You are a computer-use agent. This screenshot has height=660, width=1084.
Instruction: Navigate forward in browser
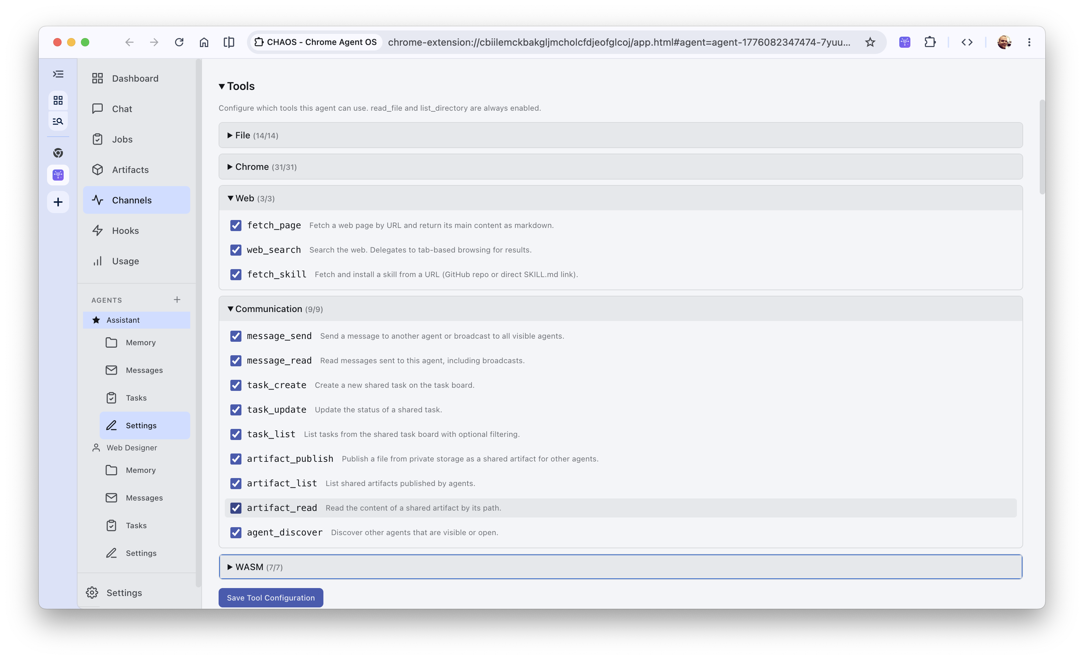[x=154, y=42]
